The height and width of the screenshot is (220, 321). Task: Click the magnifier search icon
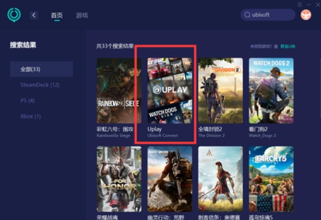[x=247, y=15]
